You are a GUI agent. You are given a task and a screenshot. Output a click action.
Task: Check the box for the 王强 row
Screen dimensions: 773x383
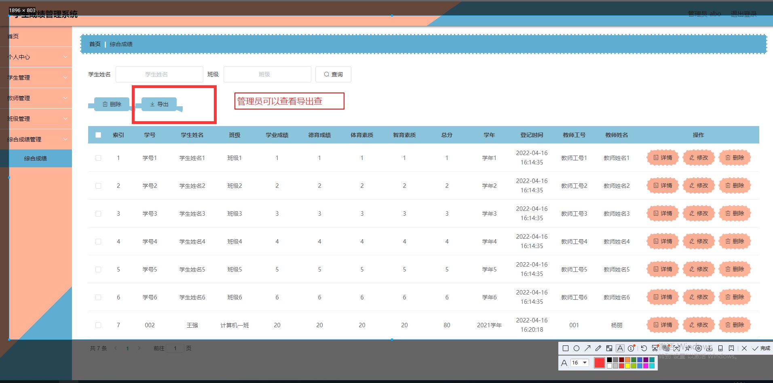(98, 325)
